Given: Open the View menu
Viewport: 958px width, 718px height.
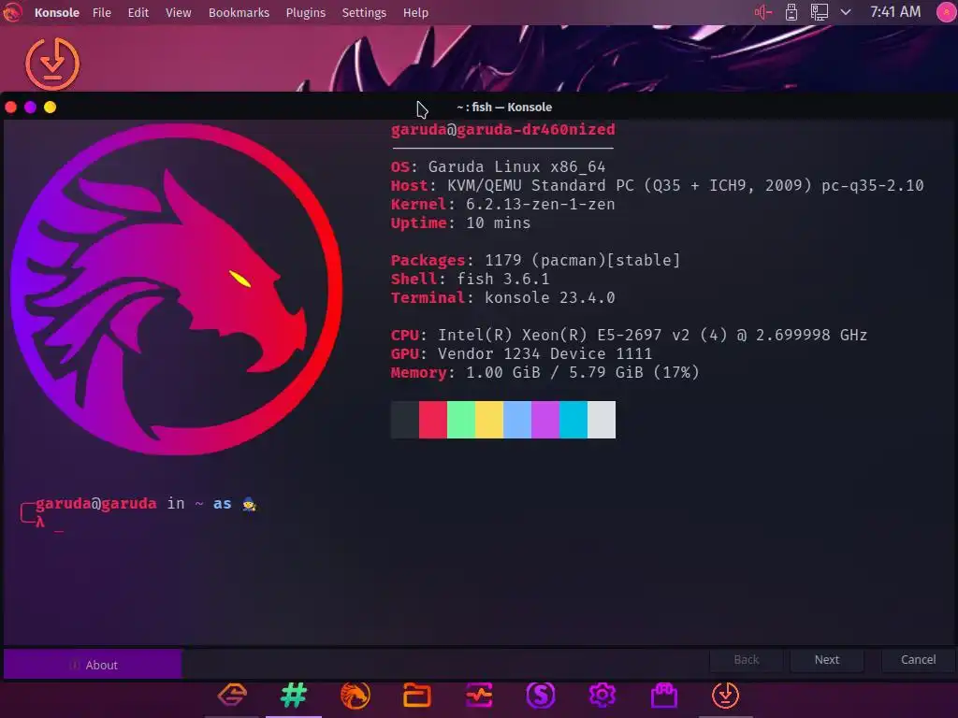Looking at the screenshot, I should [179, 13].
